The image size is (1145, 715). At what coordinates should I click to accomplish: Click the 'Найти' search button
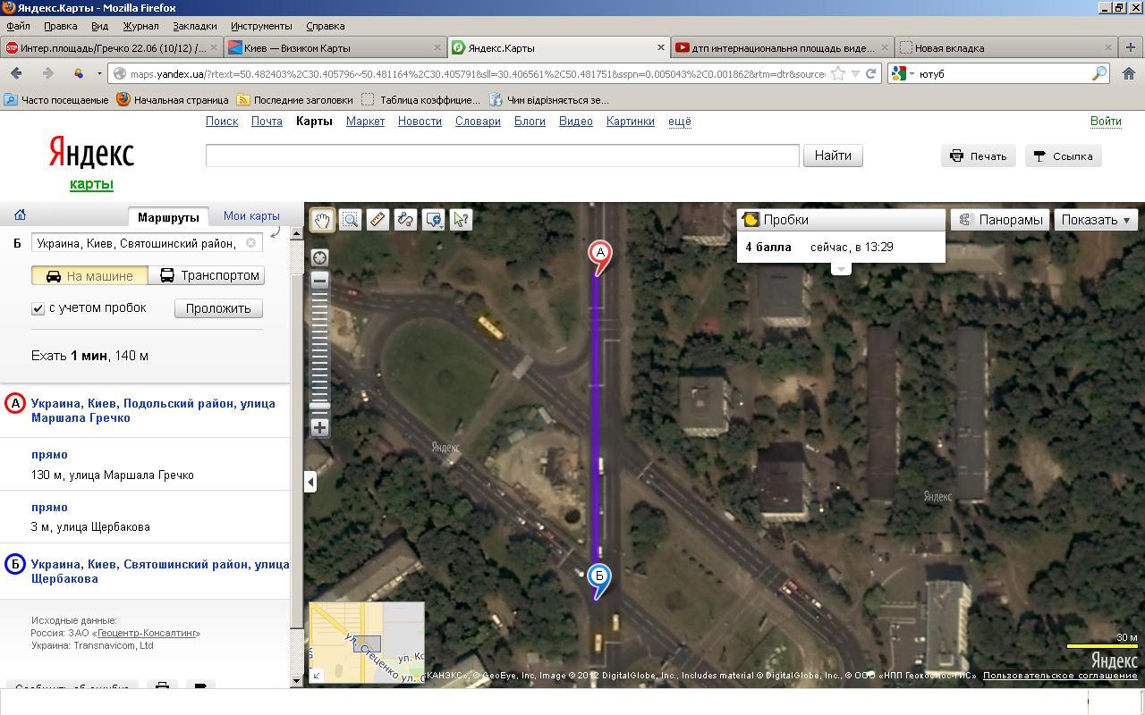(832, 156)
